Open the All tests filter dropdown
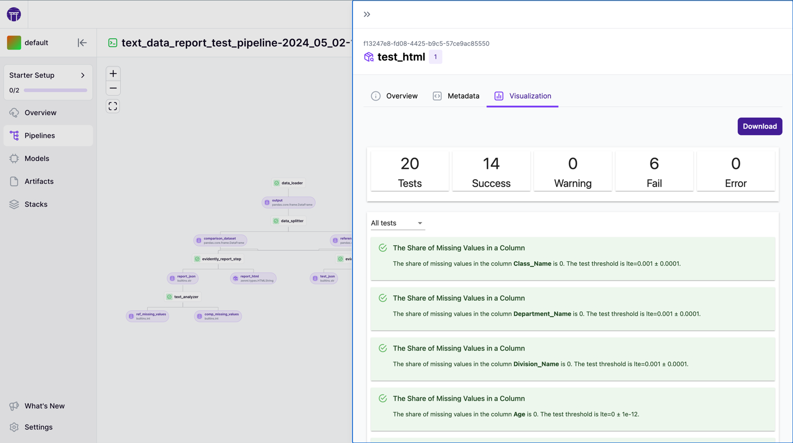Image resolution: width=793 pixels, height=443 pixels. coord(396,223)
